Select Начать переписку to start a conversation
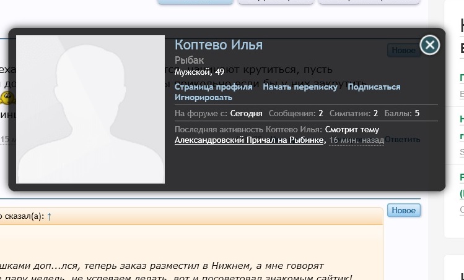This screenshot has height=280, width=464. coord(300,87)
